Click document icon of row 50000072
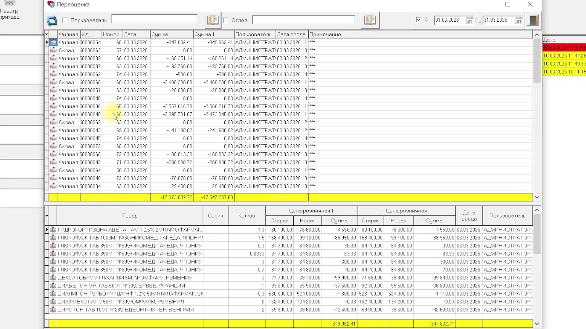Screen dimensions: 586x329 (x=53, y=146)
